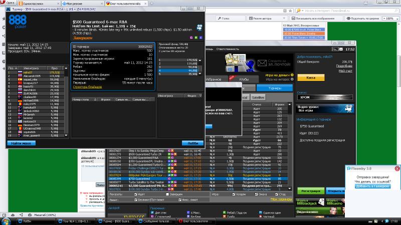Toggle the running tournaments checkbox

[136, 194]
